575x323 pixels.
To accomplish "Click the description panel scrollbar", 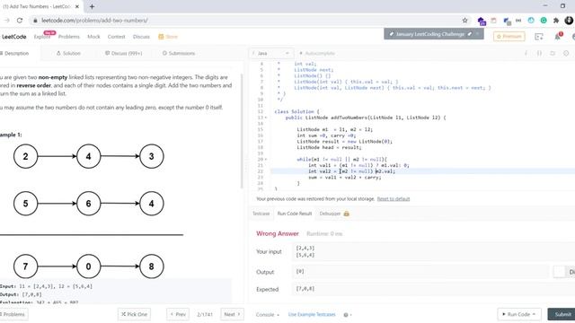I will pyautogui.click(x=242, y=132).
